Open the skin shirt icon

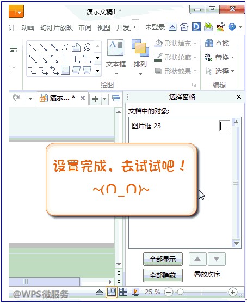pyautogui.click(x=184, y=27)
